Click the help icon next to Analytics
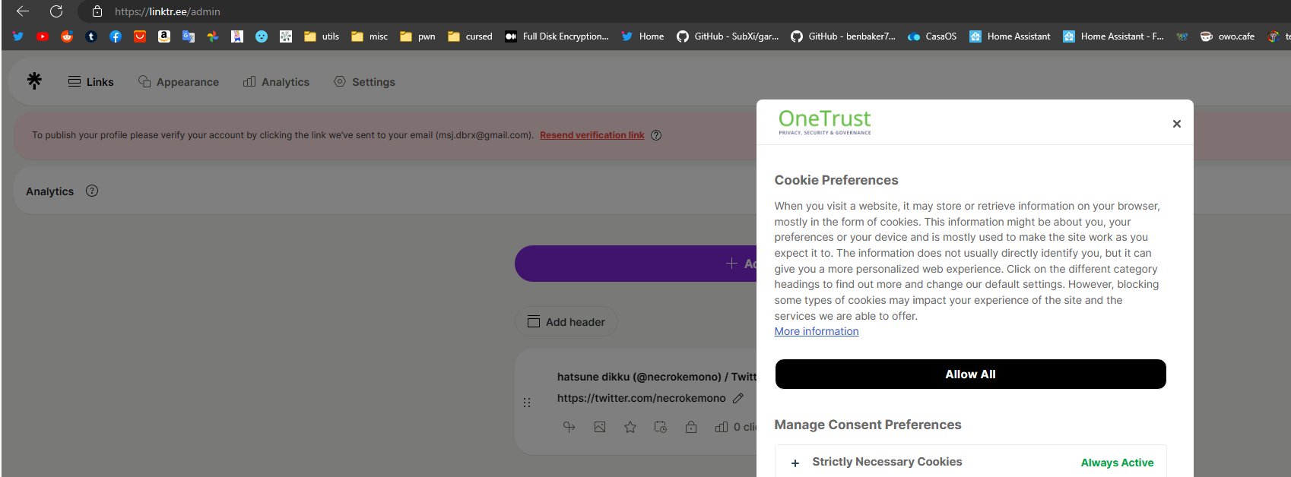The width and height of the screenshot is (1291, 477). coord(92,191)
